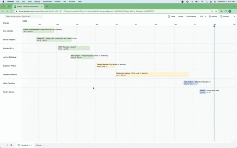Click the Support button label
Image resolution: width=237 pixels, height=148 pixels.
226,16
